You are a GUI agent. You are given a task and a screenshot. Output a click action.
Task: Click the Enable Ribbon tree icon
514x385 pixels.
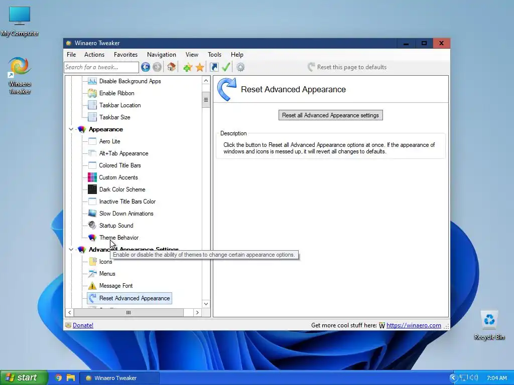pos(92,93)
